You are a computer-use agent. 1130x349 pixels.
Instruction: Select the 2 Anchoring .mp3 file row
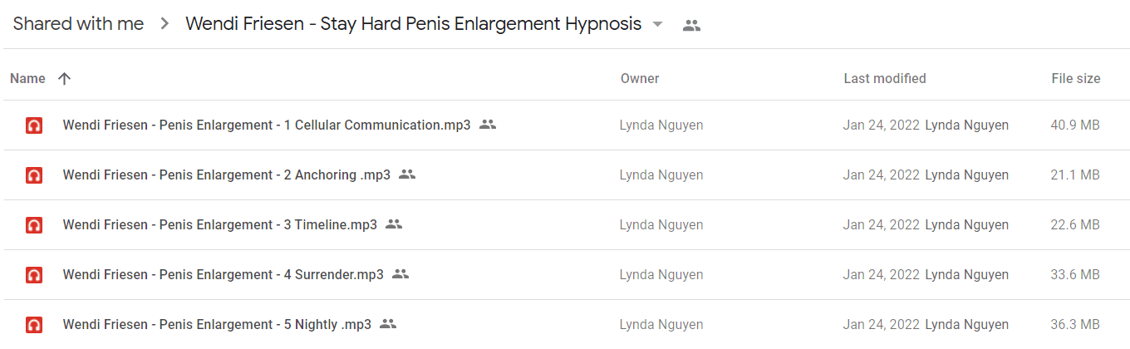click(565, 175)
